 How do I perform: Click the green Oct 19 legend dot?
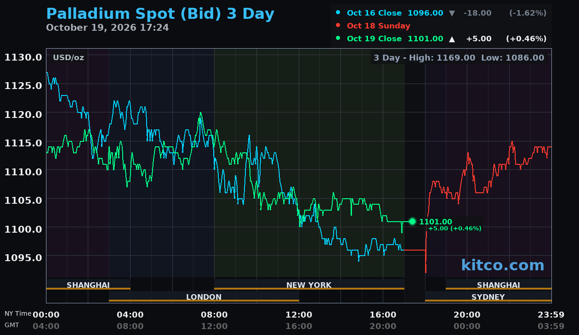point(338,38)
